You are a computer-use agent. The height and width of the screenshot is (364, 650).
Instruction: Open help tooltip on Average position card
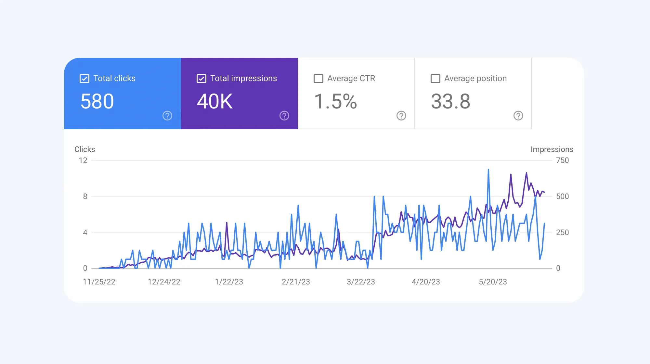point(518,116)
